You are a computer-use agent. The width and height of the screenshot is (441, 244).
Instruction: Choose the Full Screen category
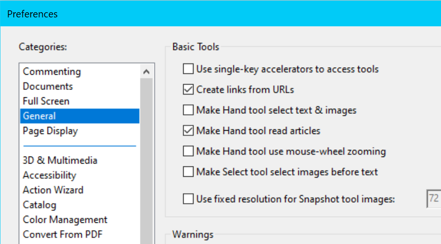46,101
